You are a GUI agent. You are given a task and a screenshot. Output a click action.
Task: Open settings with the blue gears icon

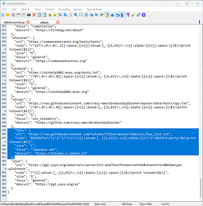click(139, 15)
